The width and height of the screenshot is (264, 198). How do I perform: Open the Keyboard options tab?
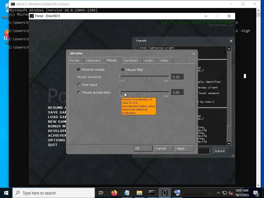(x=95, y=60)
